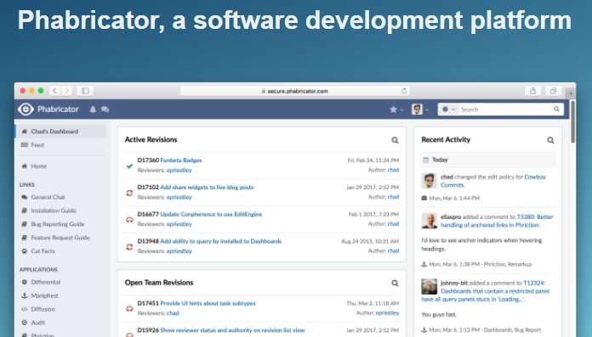This screenshot has width=592, height=337.
Task: Go to Home in sidebar
Action: coord(39,166)
